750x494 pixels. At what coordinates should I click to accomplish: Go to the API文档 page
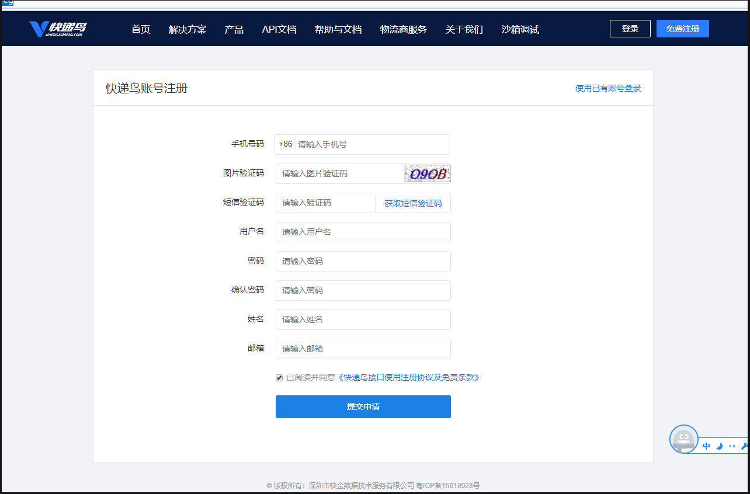tap(279, 29)
